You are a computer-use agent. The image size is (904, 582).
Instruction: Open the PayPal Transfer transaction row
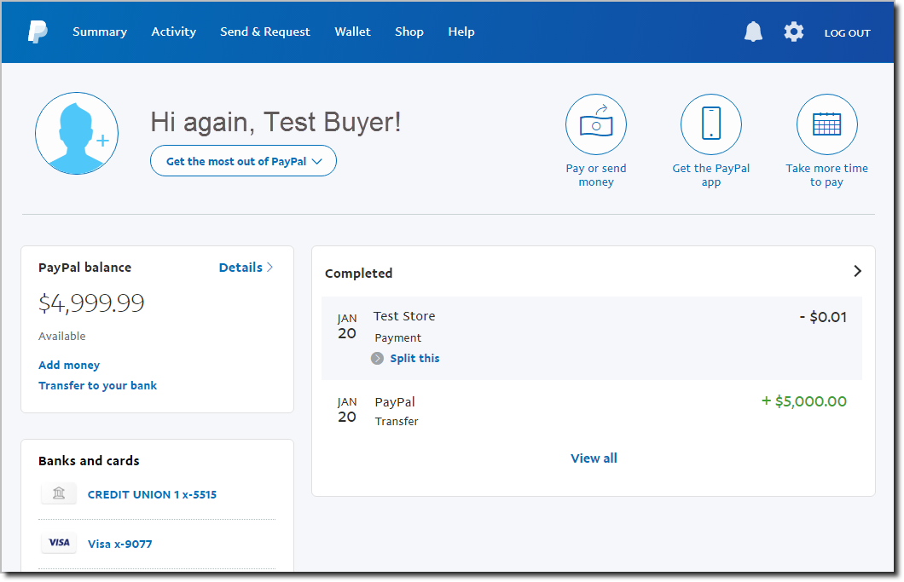(592, 410)
